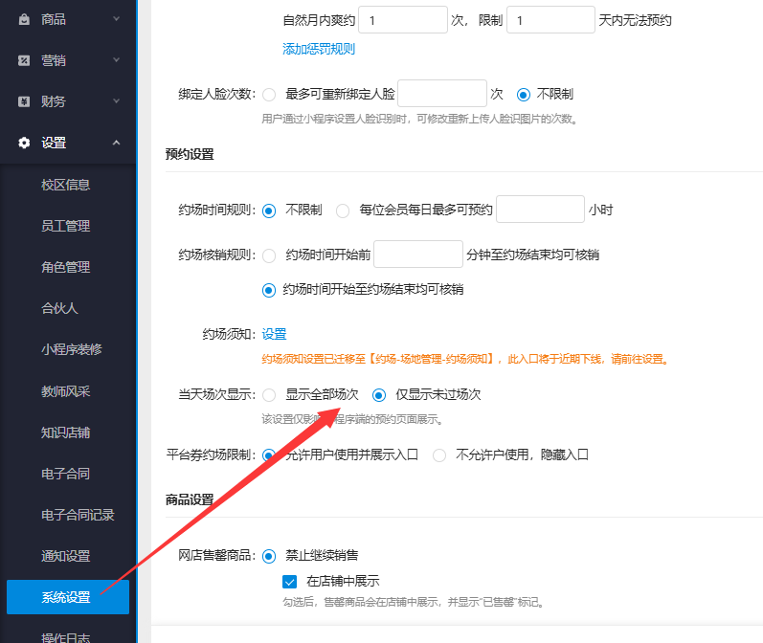Viewport: 763px width, 643px height.
Task: Select 每位会员每日最多可预约 radio button
Action: click(343, 211)
